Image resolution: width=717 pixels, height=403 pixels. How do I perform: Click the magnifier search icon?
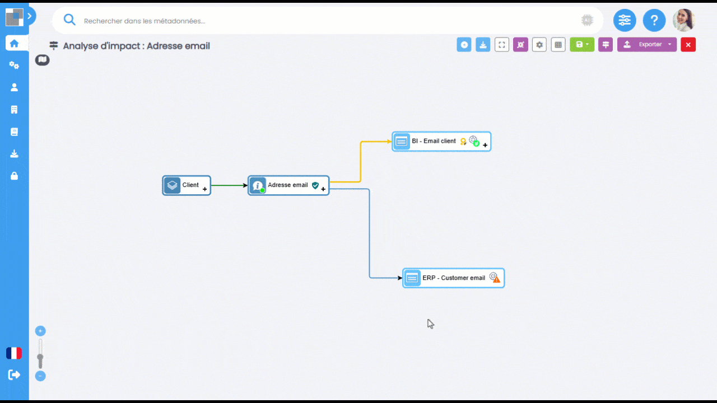tap(69, 20)
